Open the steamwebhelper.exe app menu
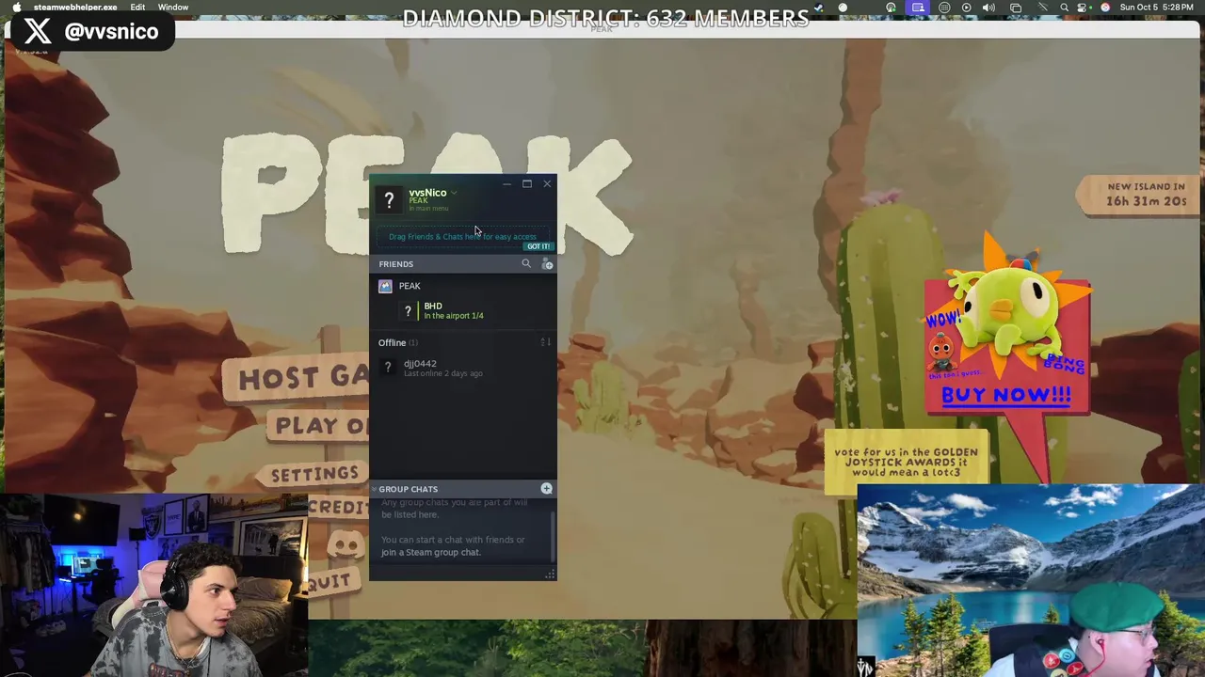Viewport: 1205px width, 677px height. [75, 8]
